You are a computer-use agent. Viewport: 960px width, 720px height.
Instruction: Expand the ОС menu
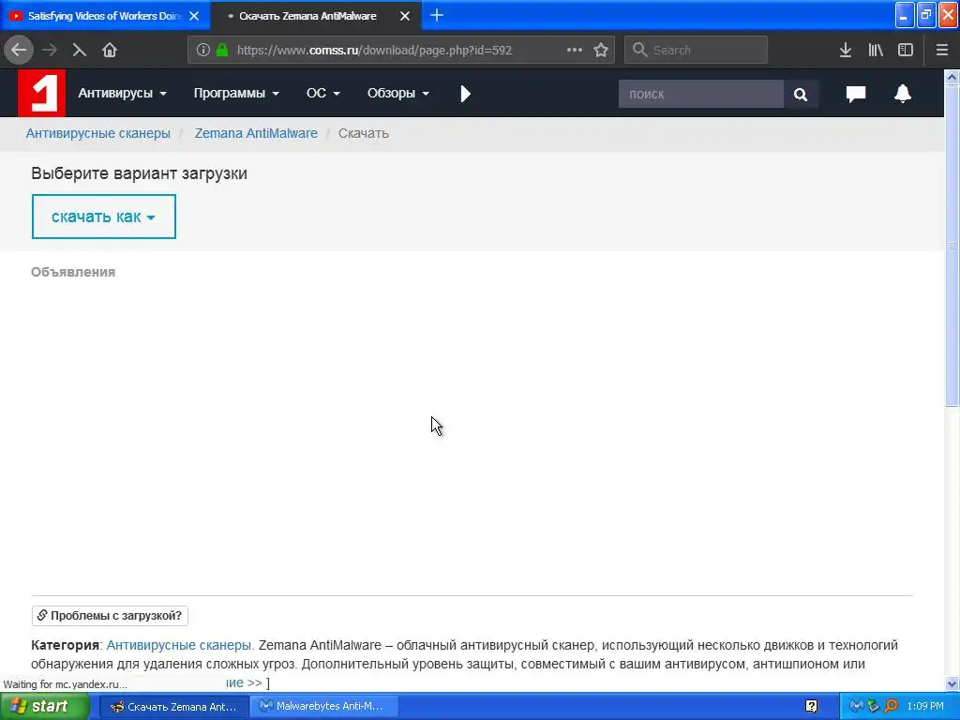[322, 93]
